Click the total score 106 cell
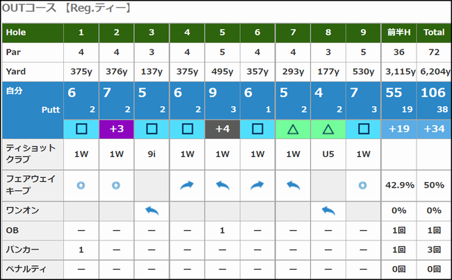The width and height of the screenshot is (452, 280). pyautogui.click(x=433, y=94)
